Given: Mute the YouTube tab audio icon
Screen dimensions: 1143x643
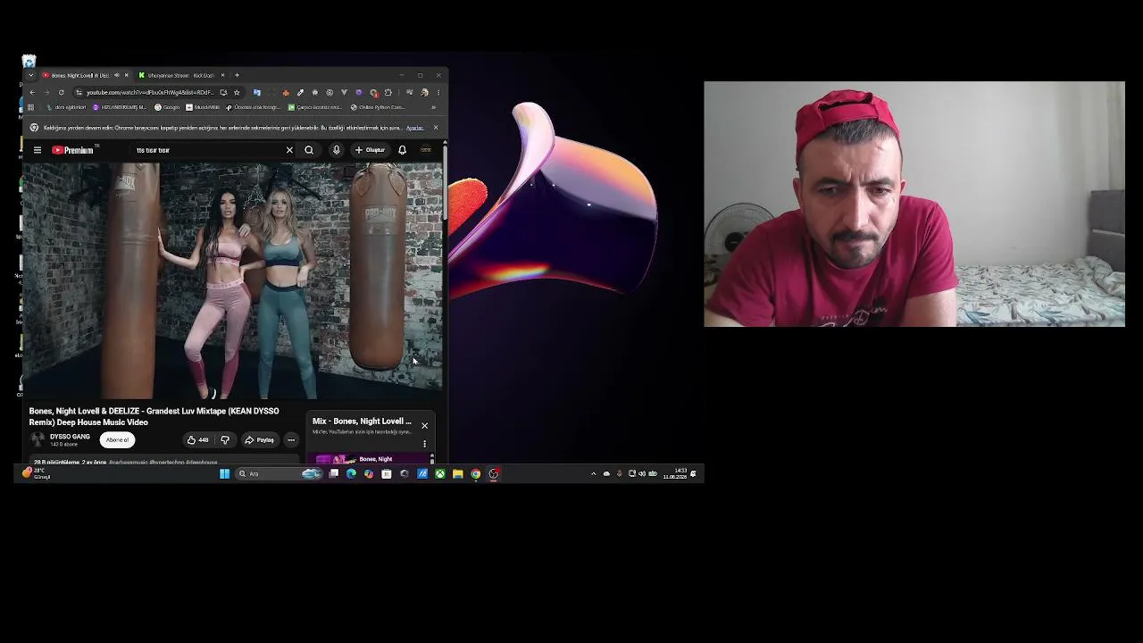Looking at the screenshot, I should pyautogui.click(x=116, y=75).
